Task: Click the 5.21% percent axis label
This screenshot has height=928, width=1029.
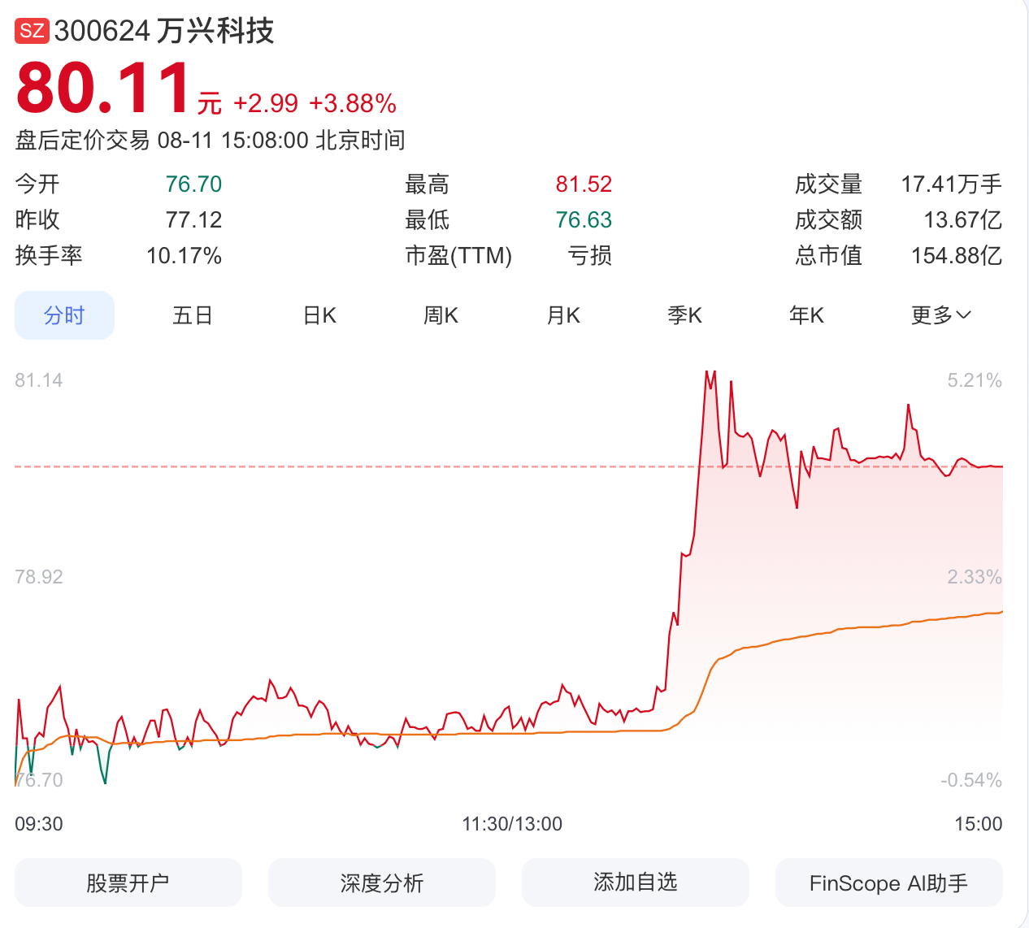Action: click(975, 380)
